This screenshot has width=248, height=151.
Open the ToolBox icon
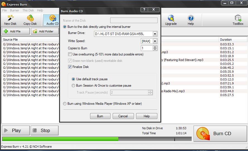coord(238,18)
